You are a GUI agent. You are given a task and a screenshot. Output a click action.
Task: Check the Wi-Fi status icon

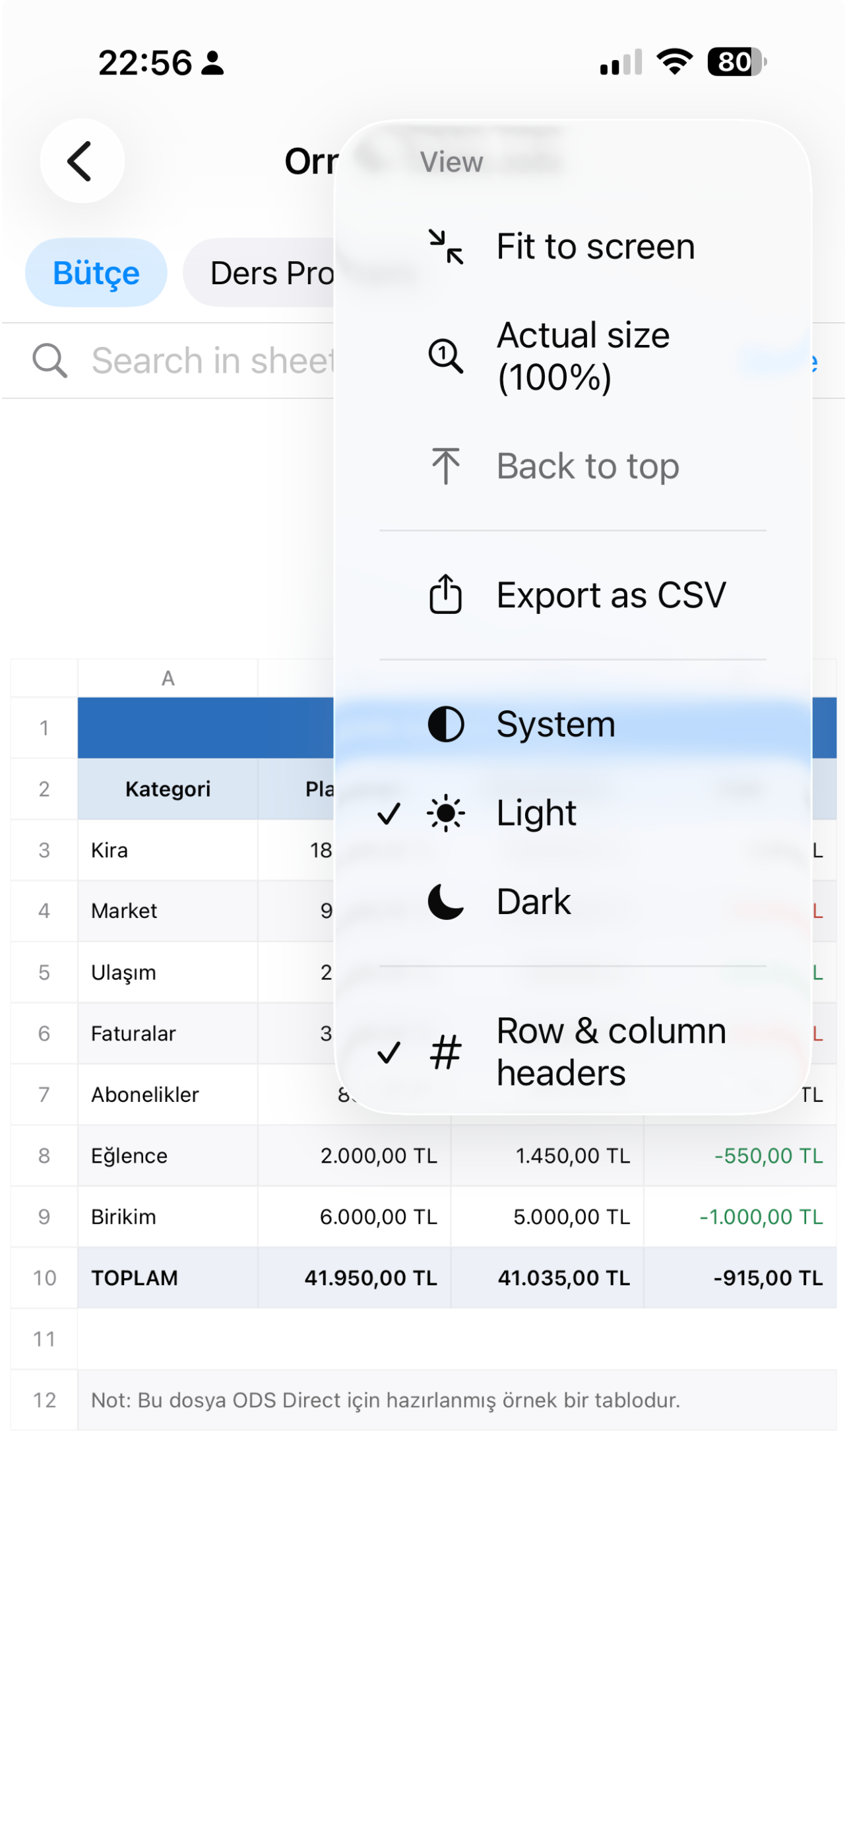click(x=675, y=62)
